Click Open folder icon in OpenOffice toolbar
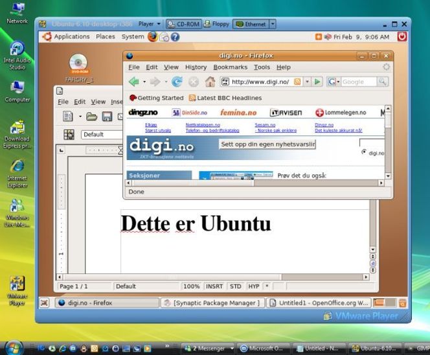 91,117
